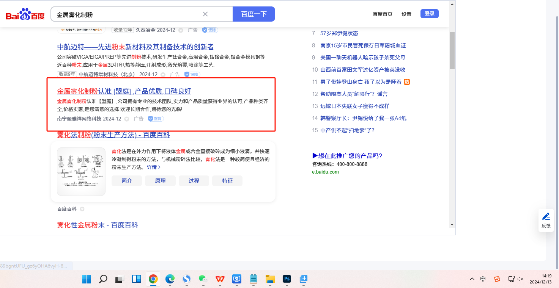Image resolution: width=559 pixels, height=288 pixels.
Task: Expand dropdown arrow beside 百度百科 source
Action: click(x=82, y=209)
